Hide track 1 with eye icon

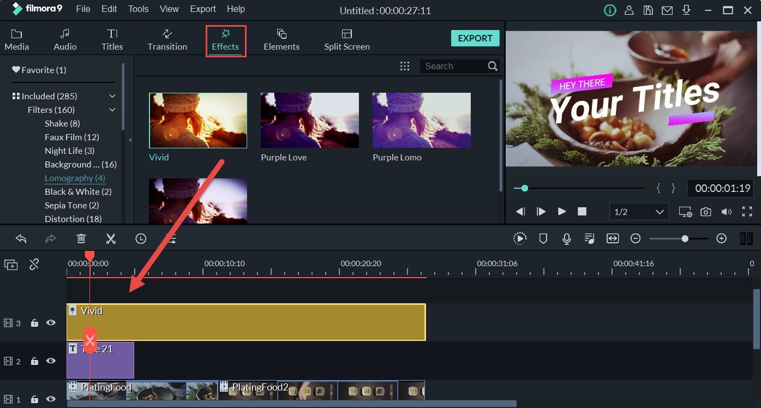click(x=51, y=399)
